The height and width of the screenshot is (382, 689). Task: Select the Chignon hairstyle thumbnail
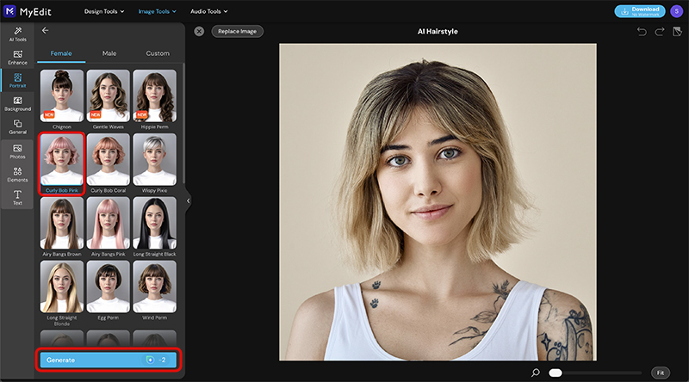[61, 95]
